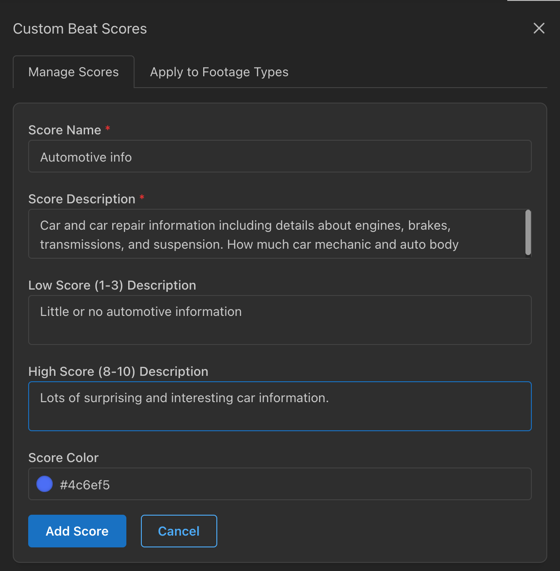Place cursor on the word "transmissions" in description

(x=82, y=244)
